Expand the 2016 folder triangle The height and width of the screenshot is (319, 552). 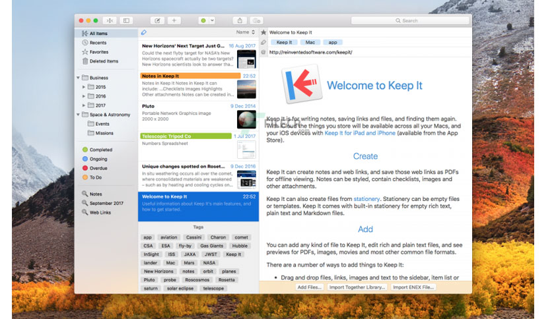(84, 96)
